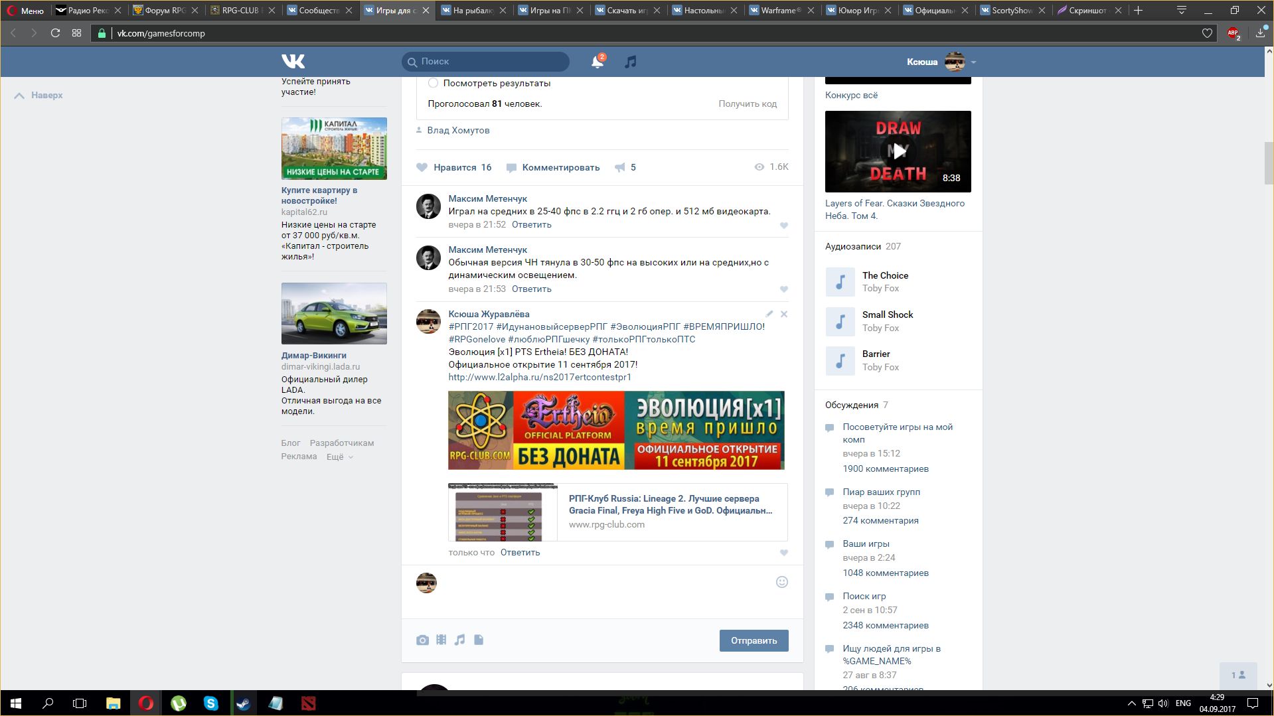The image size is (1274, 716).
Task: Expand the Ещё footer menu
Action: pos(339,457)
